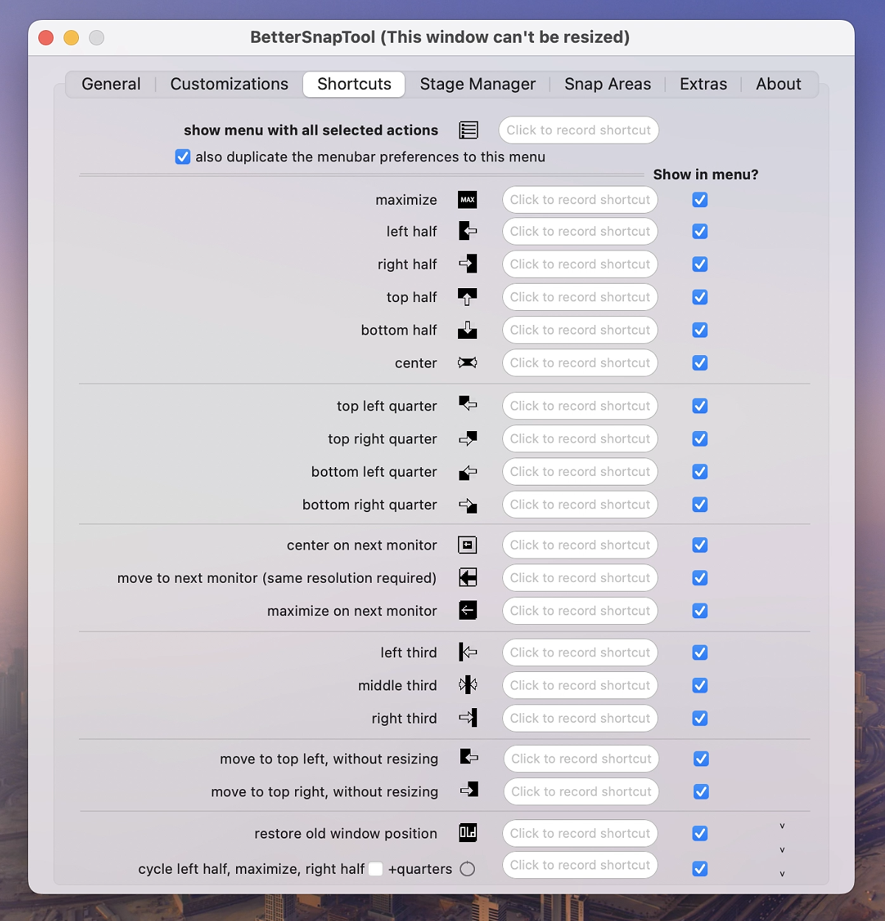Show the About tab

778,84
